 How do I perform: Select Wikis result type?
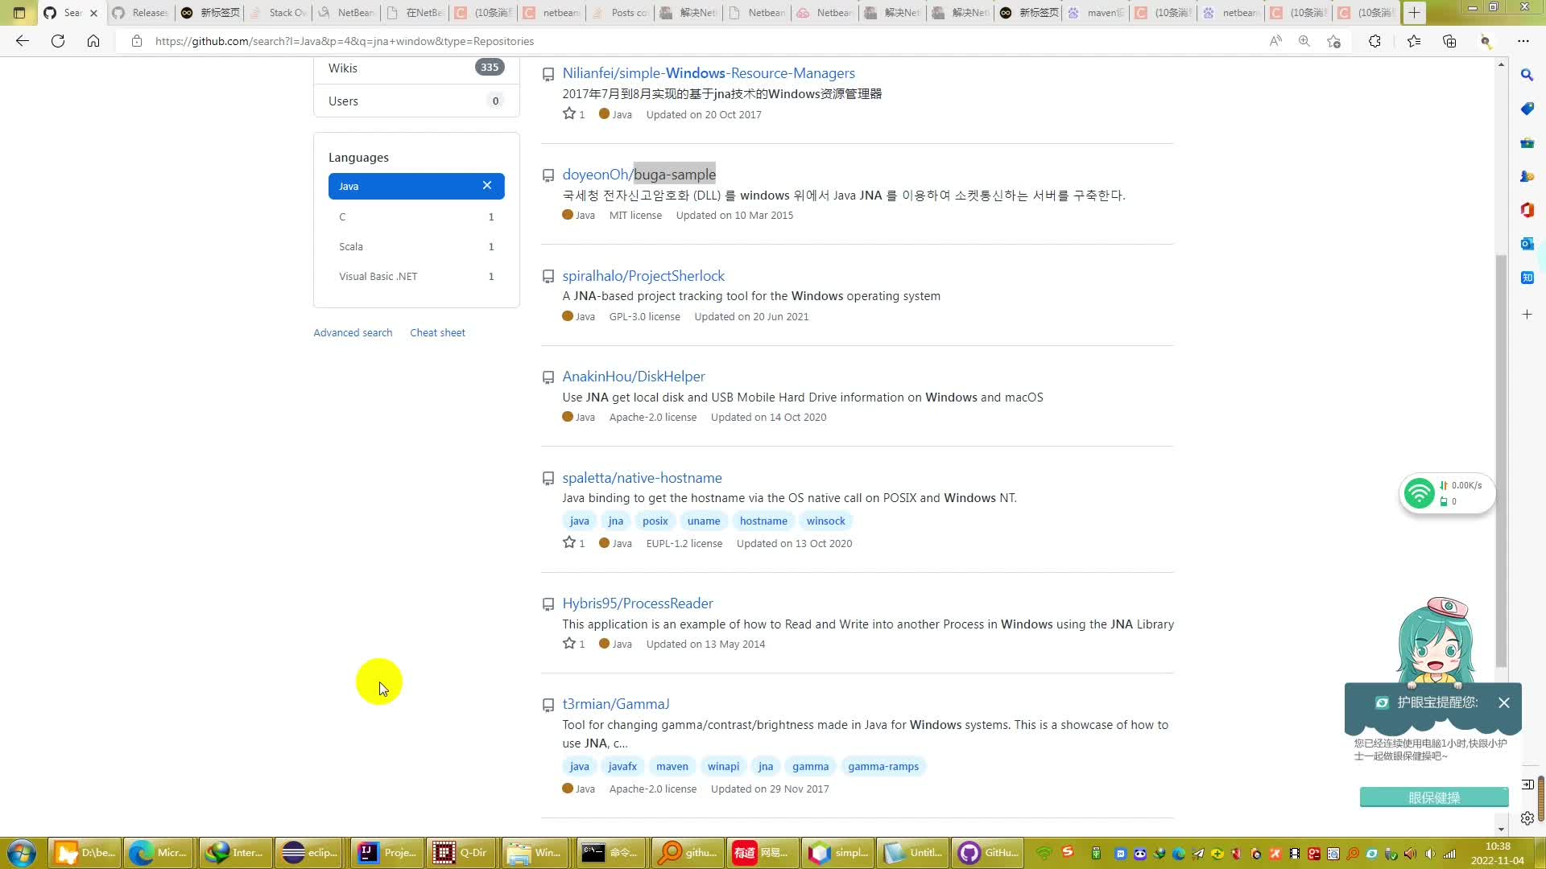[416, 68]
